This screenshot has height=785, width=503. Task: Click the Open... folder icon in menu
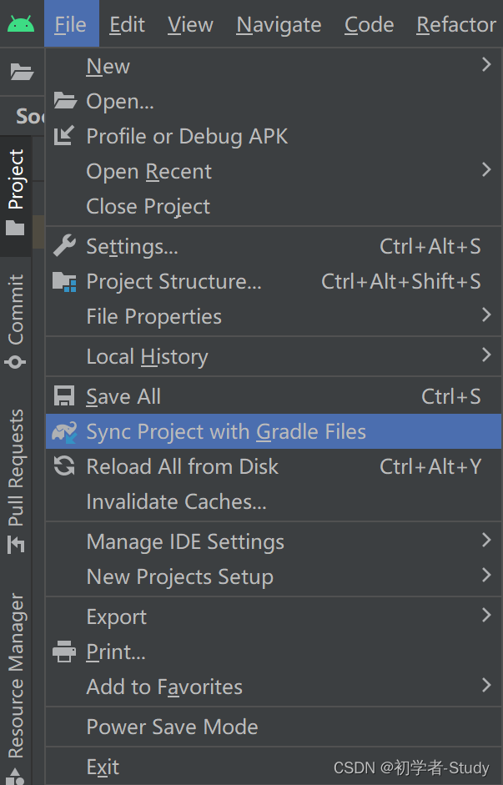(x=65, y=101)
